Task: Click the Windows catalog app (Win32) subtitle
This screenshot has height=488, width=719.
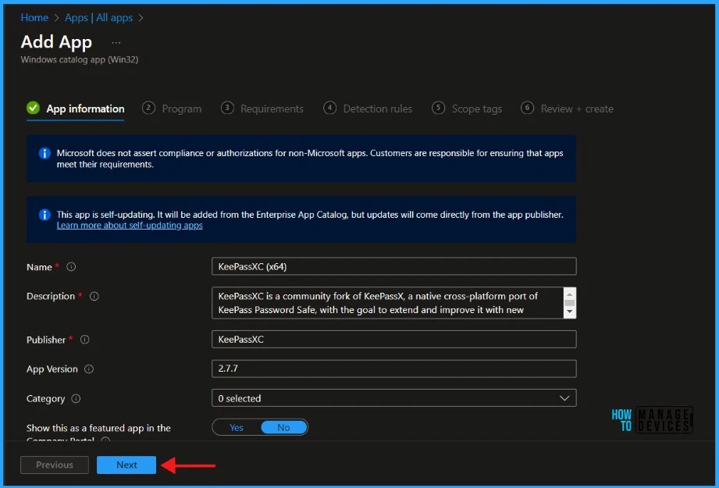Action: point(80,59)
